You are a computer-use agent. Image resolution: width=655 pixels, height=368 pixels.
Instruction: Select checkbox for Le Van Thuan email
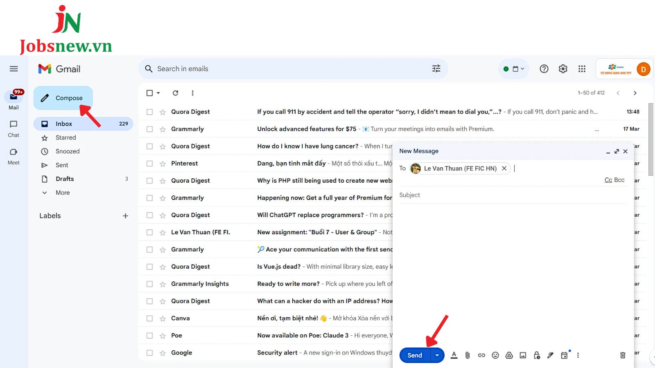point(150,232)
